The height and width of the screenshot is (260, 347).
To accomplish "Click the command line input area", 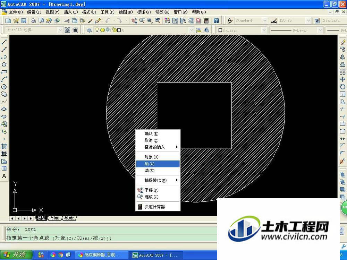I will coord(111,238).
